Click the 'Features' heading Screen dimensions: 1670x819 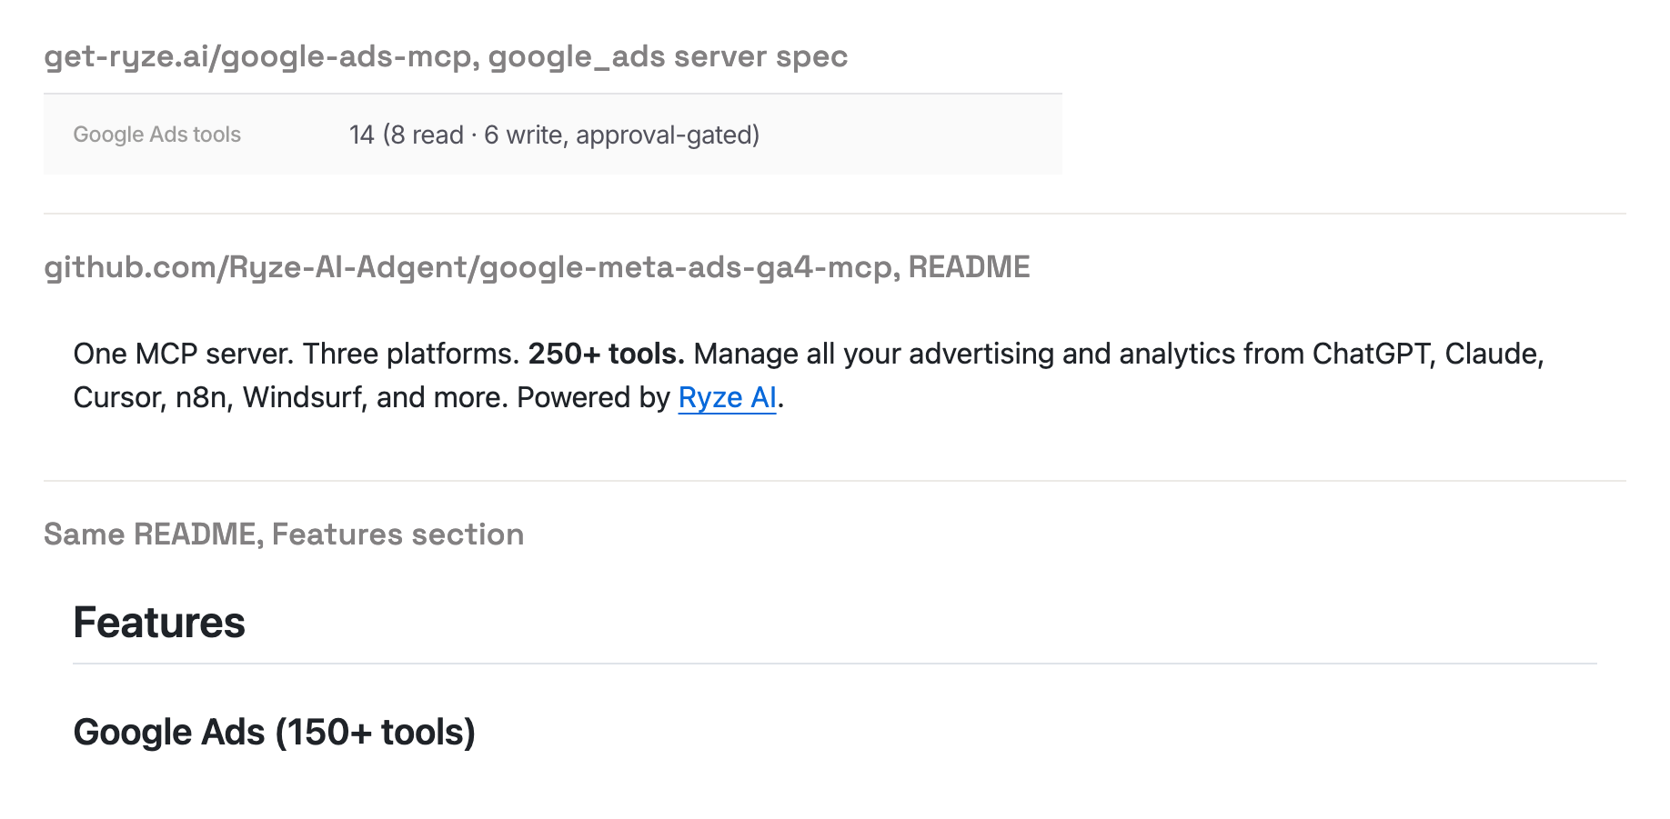click(x=159, y=623)
